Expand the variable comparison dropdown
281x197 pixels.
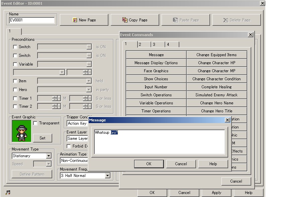pos(62,72)
